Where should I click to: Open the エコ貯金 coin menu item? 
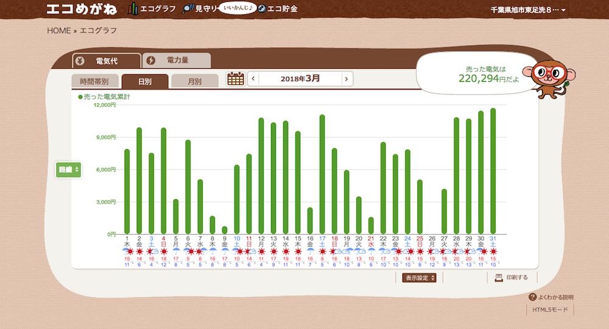[x=278, y=9]
